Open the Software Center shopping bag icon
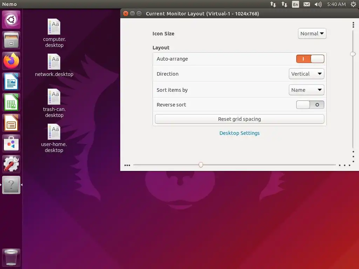 tap(11, 144)
